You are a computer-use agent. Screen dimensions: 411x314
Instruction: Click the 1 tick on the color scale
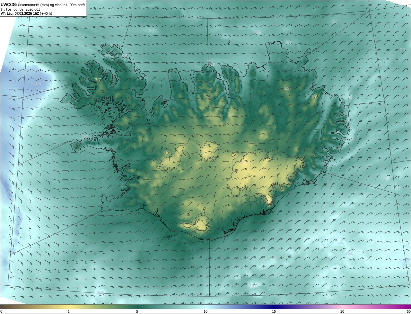click(69, 311)
